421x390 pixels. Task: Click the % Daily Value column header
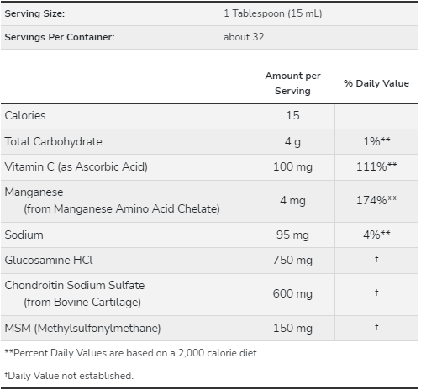[x=376, y=83]
